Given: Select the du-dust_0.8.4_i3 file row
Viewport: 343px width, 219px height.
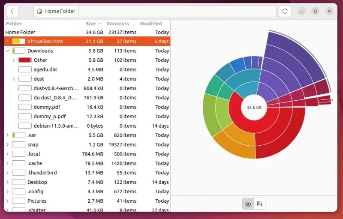Looking at the screenshot, I should coord(87,98).
